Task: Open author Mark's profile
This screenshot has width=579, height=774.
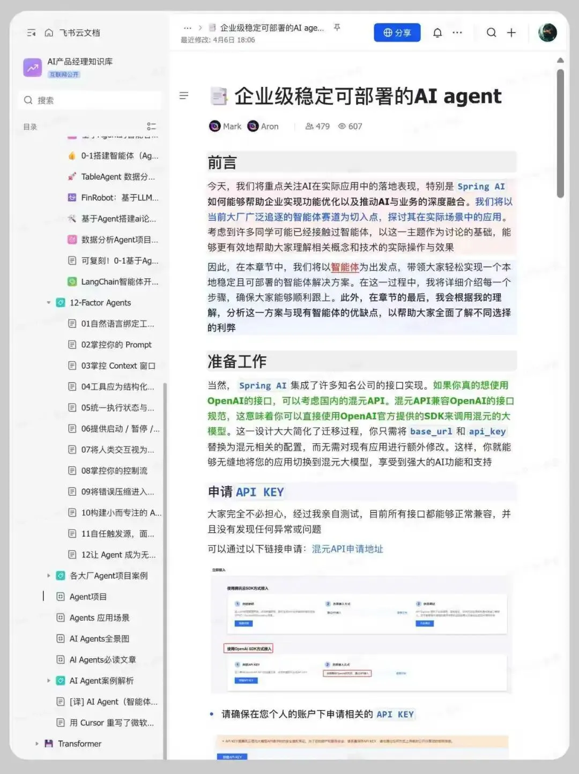Action: pos(225,126)
